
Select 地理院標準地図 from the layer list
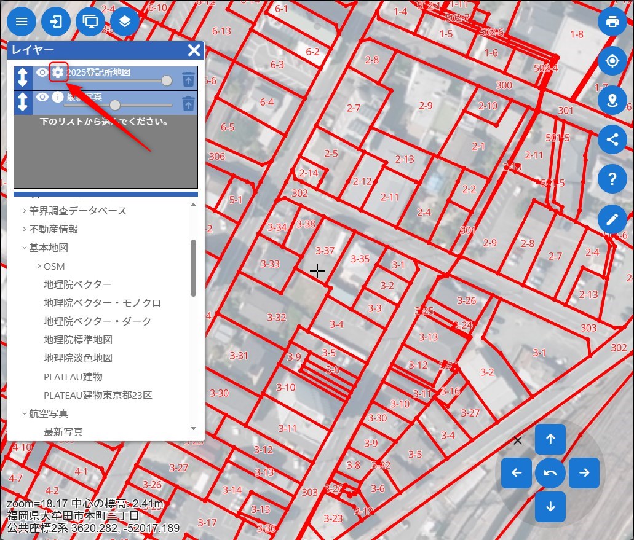[78, 340]
